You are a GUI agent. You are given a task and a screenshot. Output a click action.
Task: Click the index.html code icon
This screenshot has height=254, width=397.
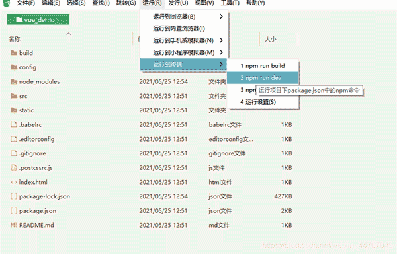pos(14,182)
